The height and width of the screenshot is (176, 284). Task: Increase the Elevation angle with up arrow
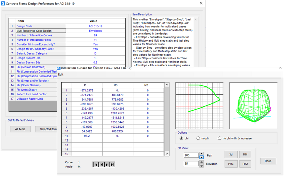201,162
